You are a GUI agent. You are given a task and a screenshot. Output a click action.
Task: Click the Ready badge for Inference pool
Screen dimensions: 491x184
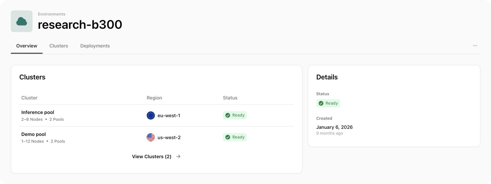point(235,115)
